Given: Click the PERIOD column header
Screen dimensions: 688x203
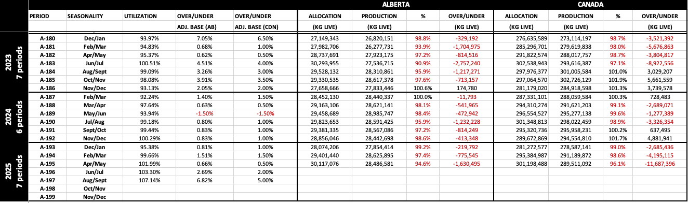Looking at the screenshot, I should pyautogui.click(x=40, y=17).
